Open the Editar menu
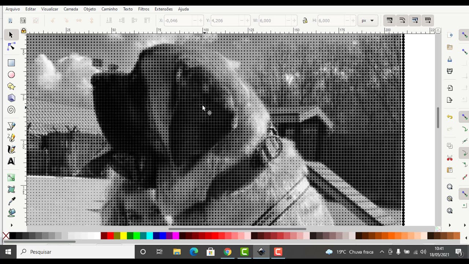This screenshot has width=469, height=264. [x=31, y=9]
